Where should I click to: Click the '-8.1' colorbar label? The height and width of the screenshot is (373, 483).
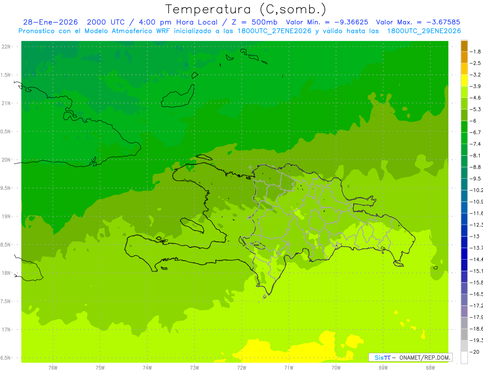pos(476,156)
